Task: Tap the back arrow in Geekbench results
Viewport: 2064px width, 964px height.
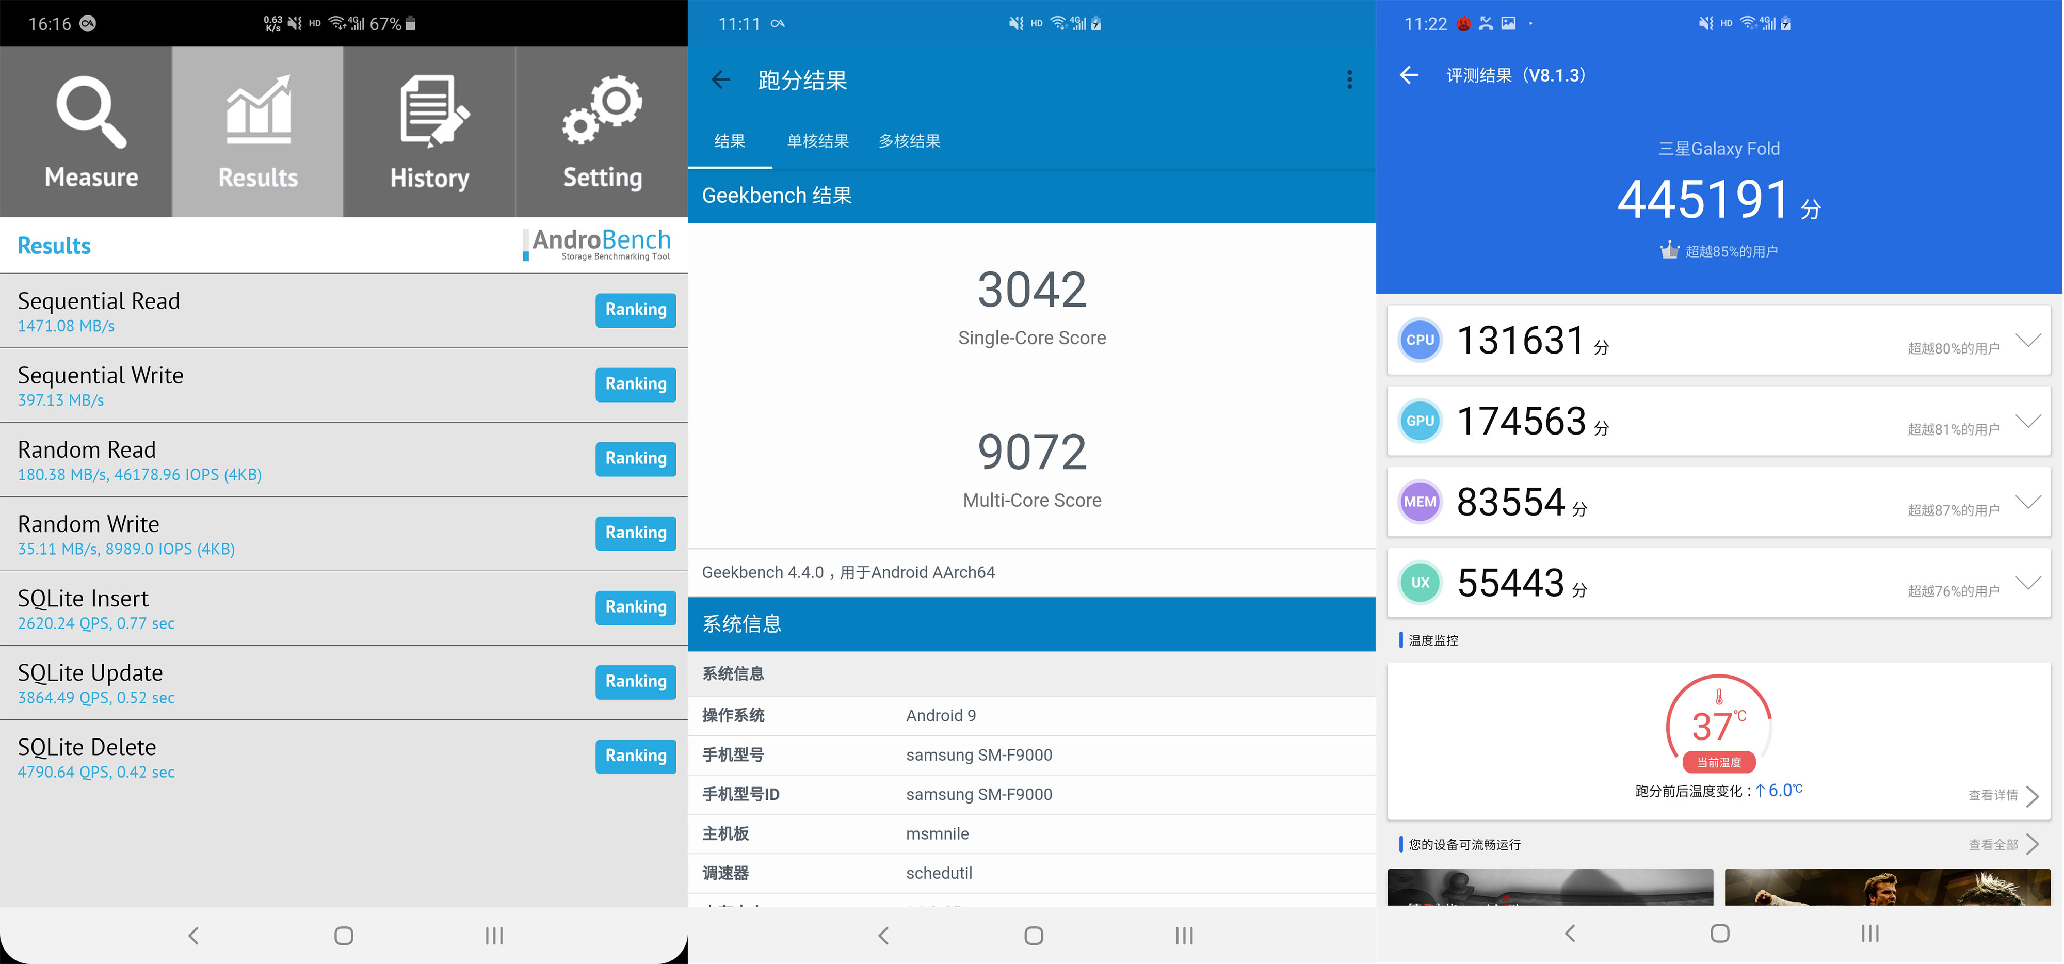Action: pos(722,80)
